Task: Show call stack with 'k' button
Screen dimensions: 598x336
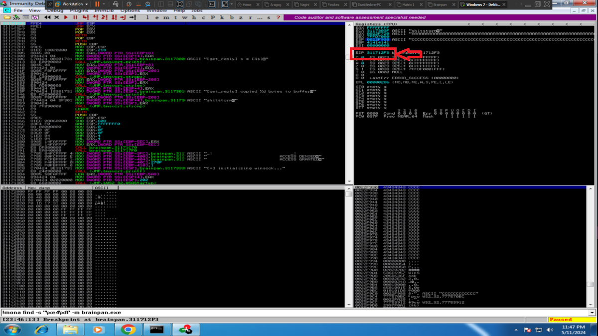Action: (222, 17)
